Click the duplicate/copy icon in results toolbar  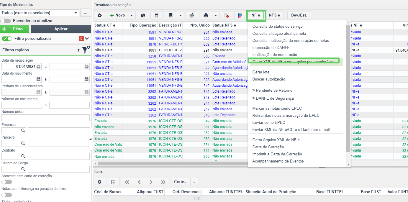pyautogui.click(x=143, y=15)
